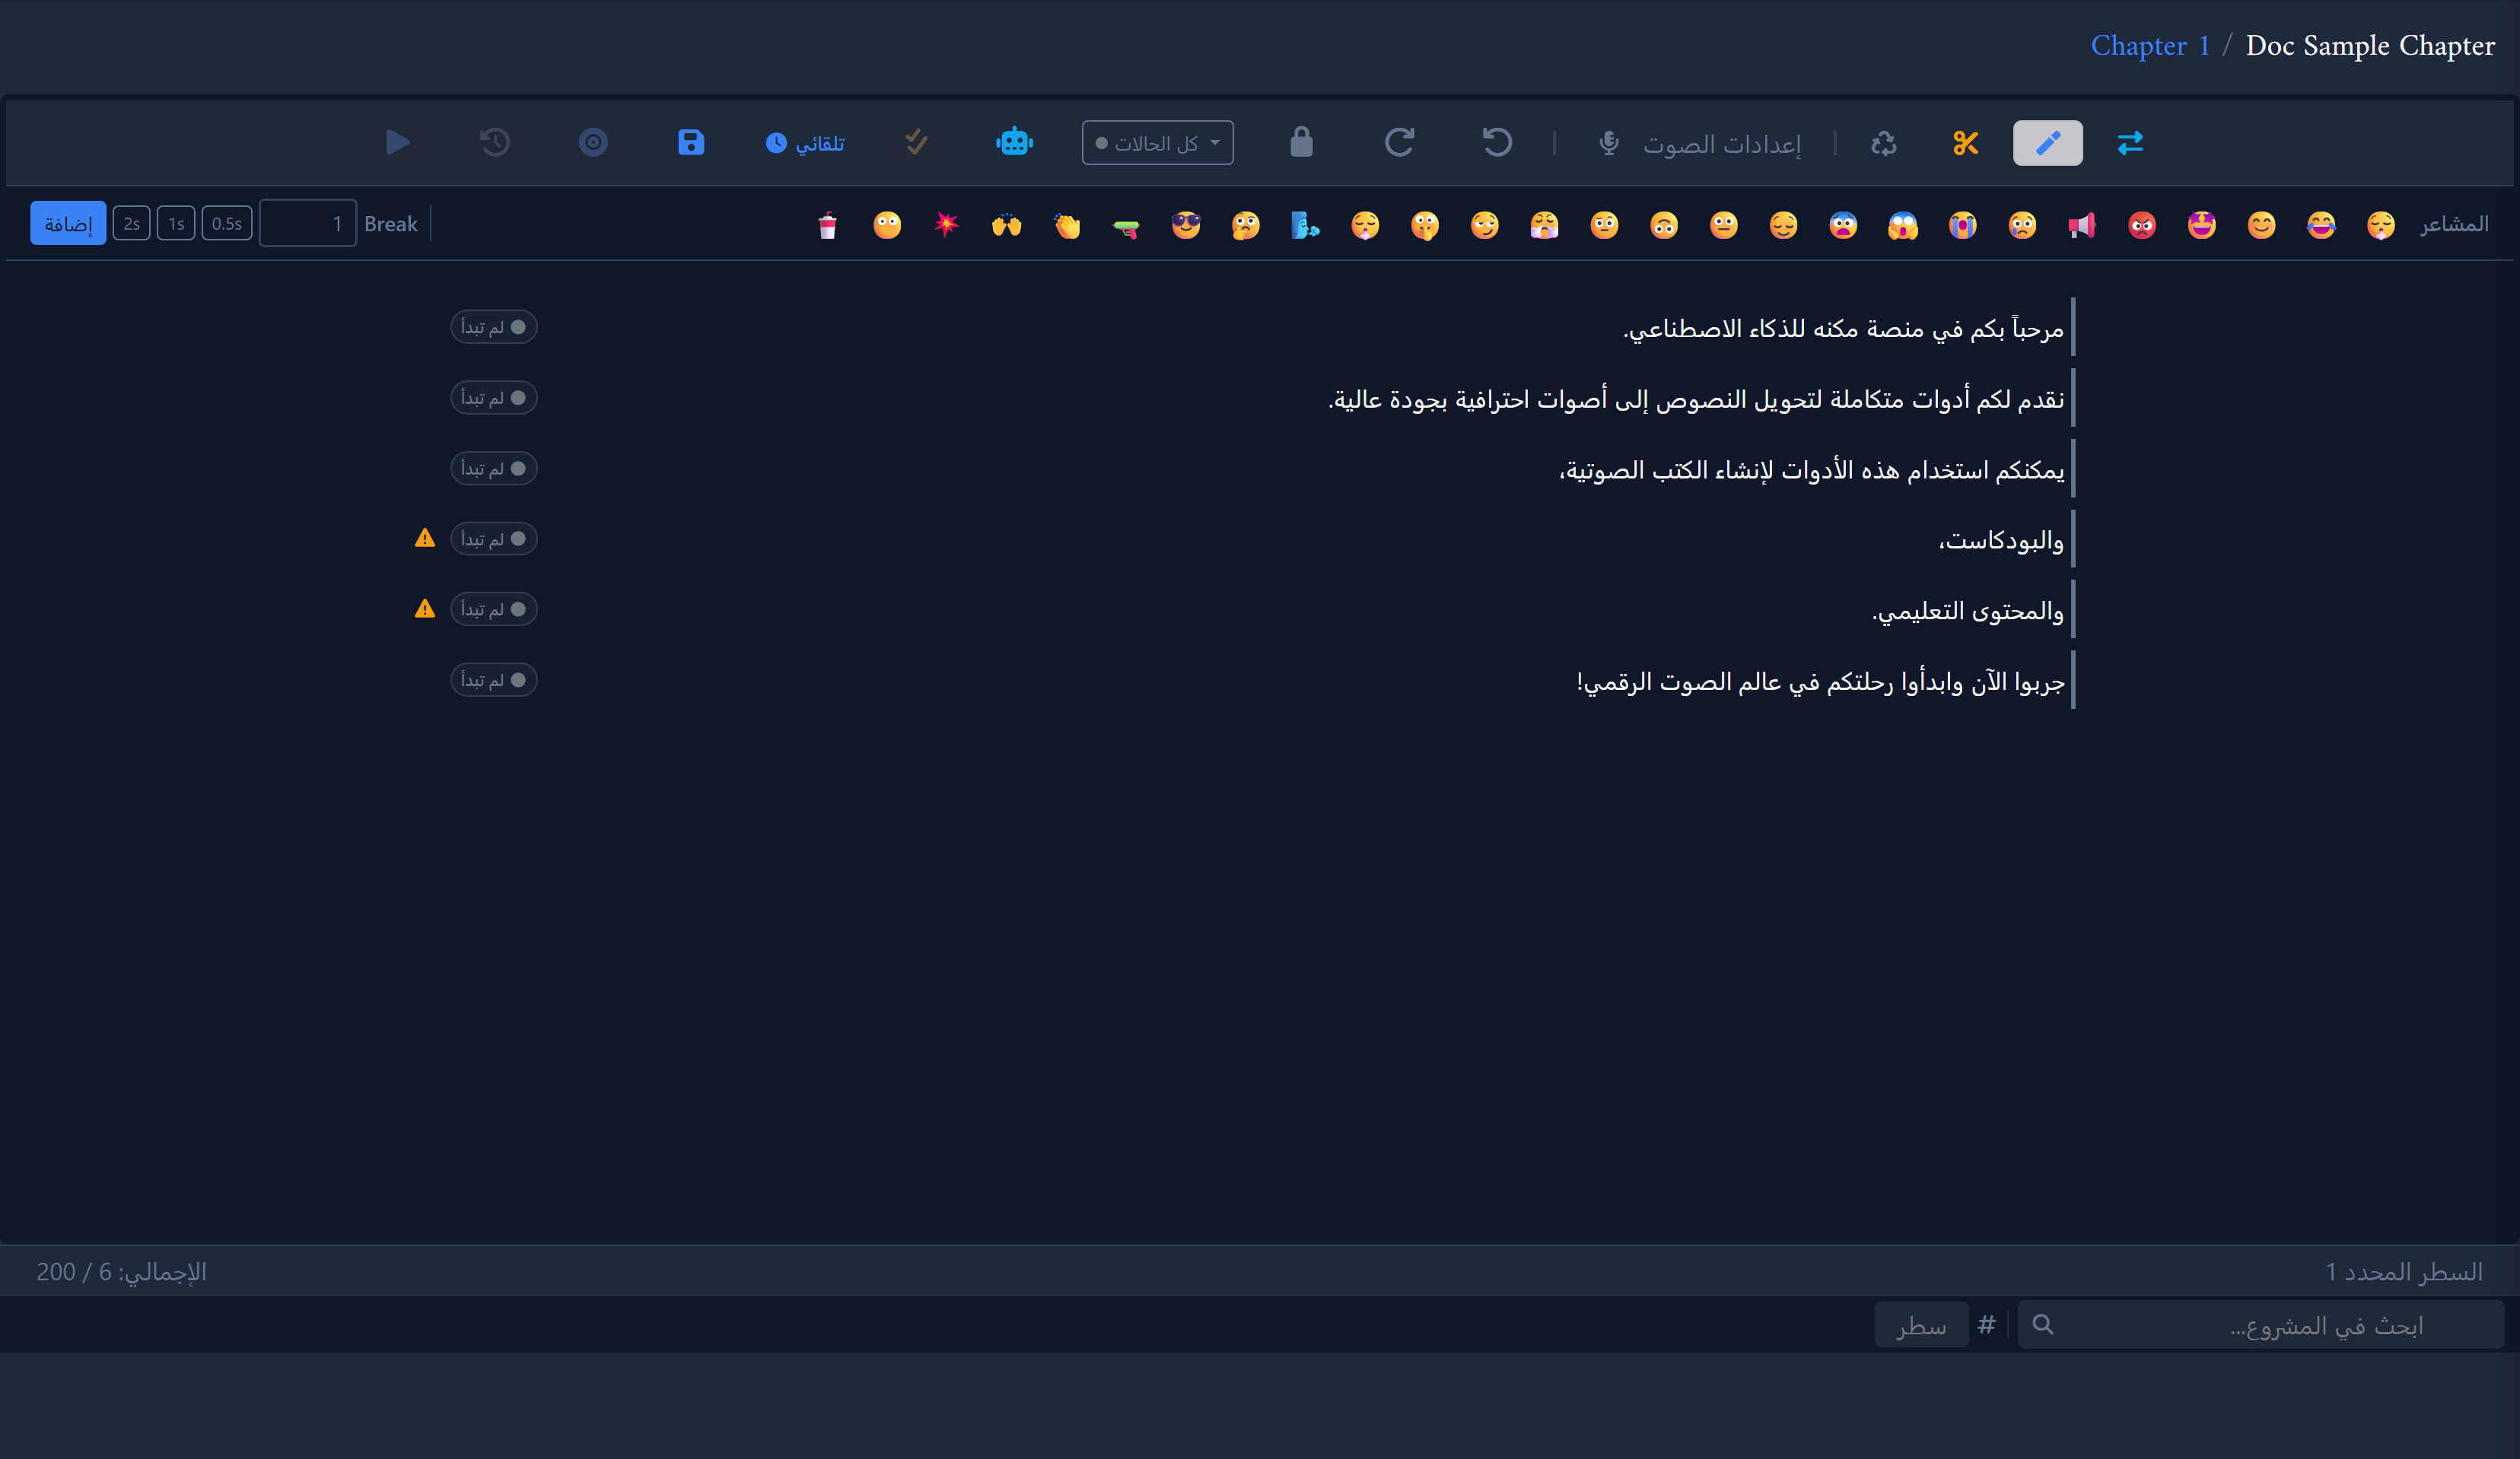2520x1459 pixels.
Task: Open the history clock icon
Action: point(495,142)
